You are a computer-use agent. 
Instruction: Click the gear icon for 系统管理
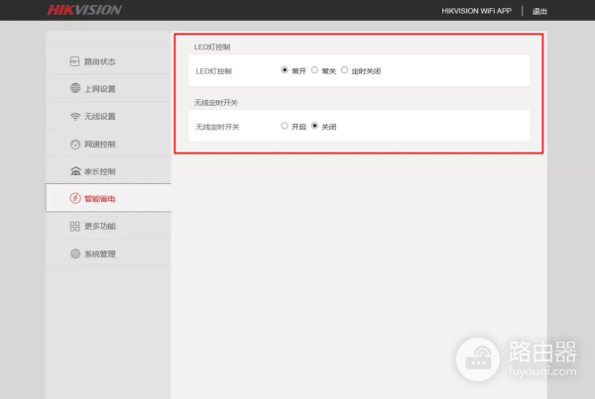click(74, 254)
